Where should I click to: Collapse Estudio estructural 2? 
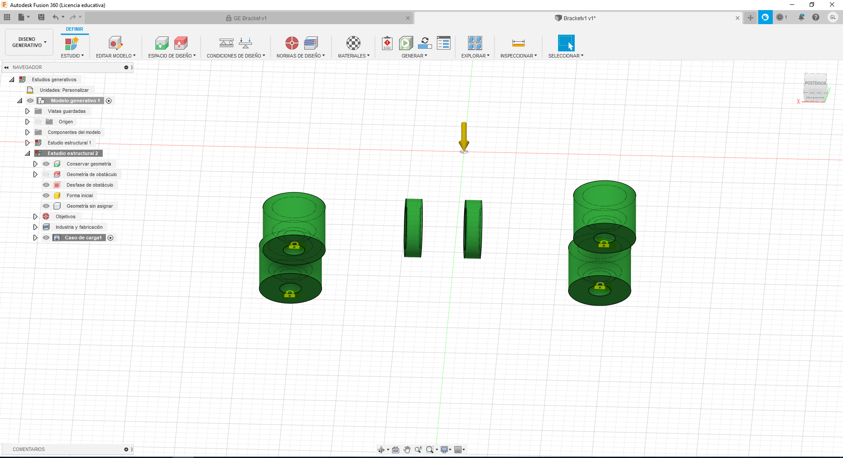[x=28, y=153]
